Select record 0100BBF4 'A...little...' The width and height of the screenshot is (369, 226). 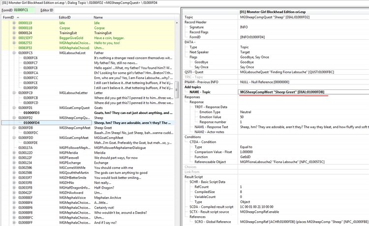pos(88,202)
